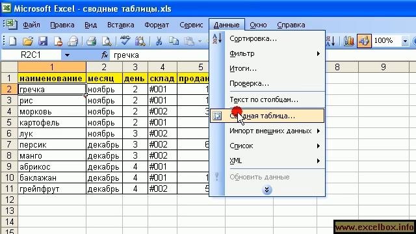The width and height of the screenshot is (416, 234).
Task: Cut selection with the scissors icon
Action: (x=159, y=41)
